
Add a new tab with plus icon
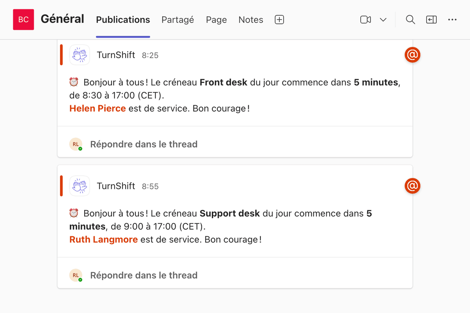[x=279, y=20]
